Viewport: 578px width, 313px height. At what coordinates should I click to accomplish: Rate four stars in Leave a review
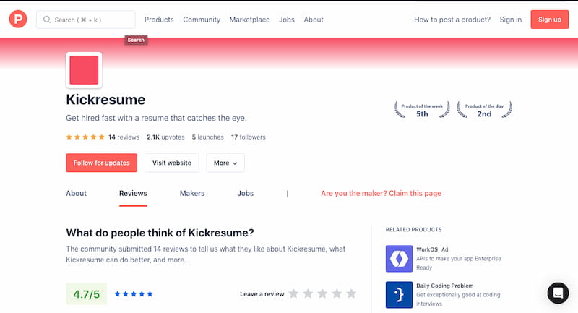click(x=337, y=293)
